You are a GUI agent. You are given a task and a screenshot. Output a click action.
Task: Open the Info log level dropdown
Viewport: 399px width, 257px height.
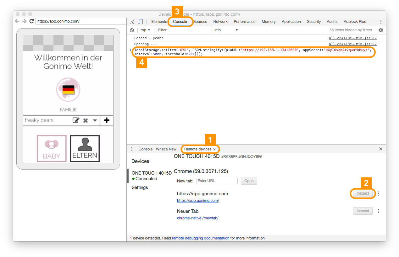[x=226, y=30]
